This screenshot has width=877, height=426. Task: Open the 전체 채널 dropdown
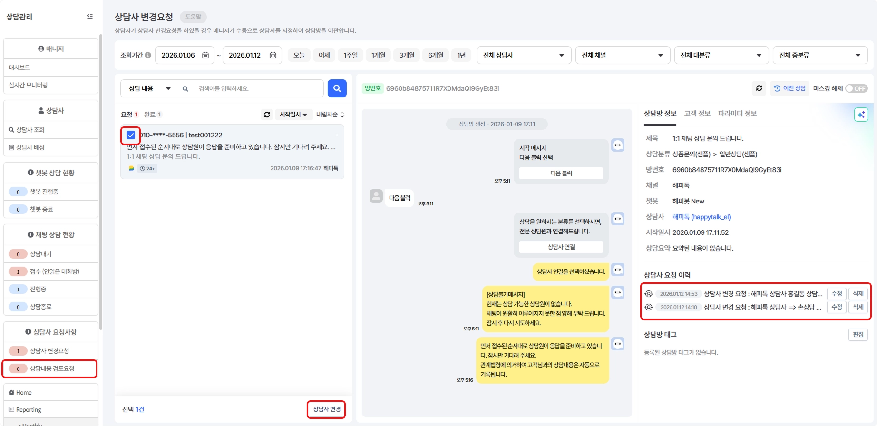coord(623,55)
